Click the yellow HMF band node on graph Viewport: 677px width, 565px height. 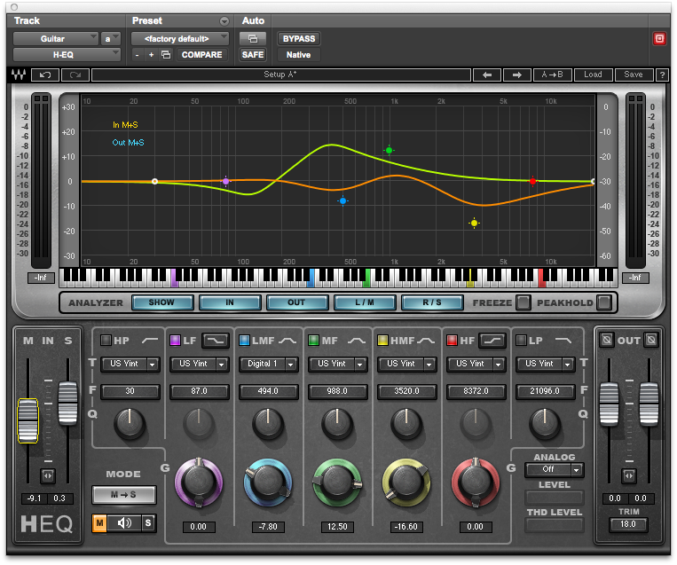pos(474,224)
